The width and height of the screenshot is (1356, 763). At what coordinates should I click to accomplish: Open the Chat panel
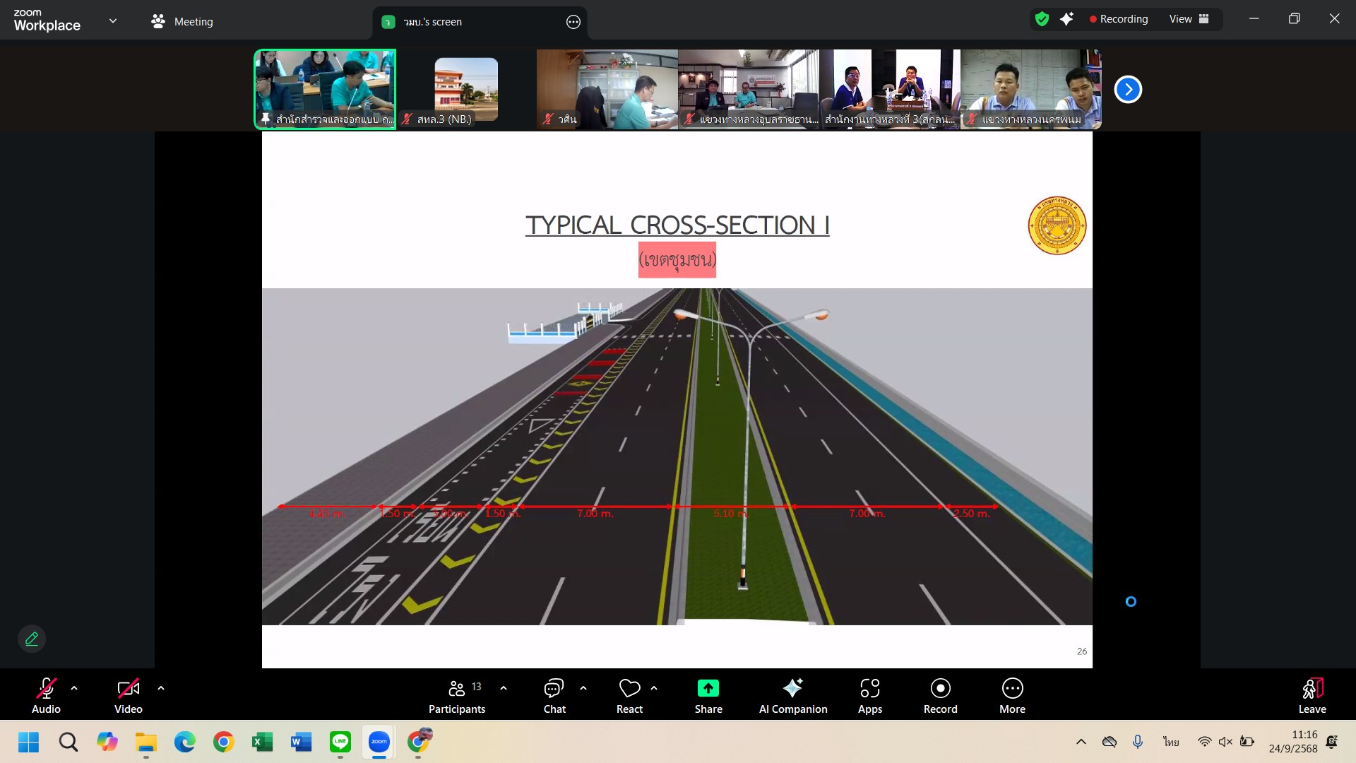click(x=554, y=696)
